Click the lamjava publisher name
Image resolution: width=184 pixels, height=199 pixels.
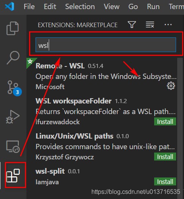47,182
